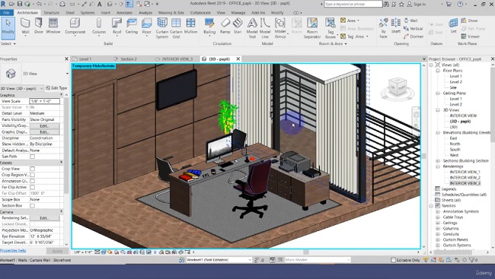Open the Annotate ribbon tab
The width and height of the screenshot is (495, 279).
click(124, 13)
